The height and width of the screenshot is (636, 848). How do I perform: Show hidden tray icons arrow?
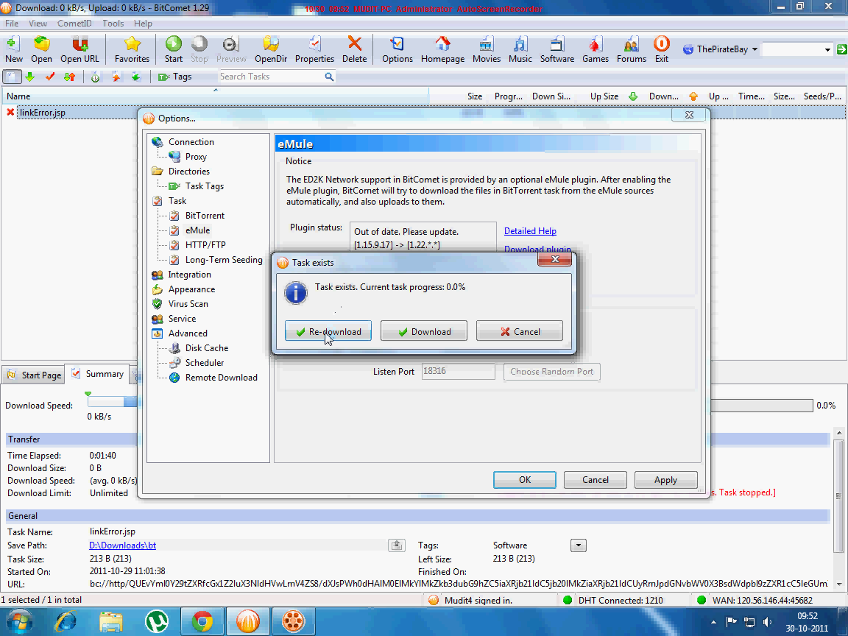pyautogui.click(x=713, y=622)
